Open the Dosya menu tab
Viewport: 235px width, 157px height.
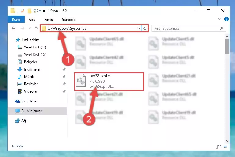16,19
